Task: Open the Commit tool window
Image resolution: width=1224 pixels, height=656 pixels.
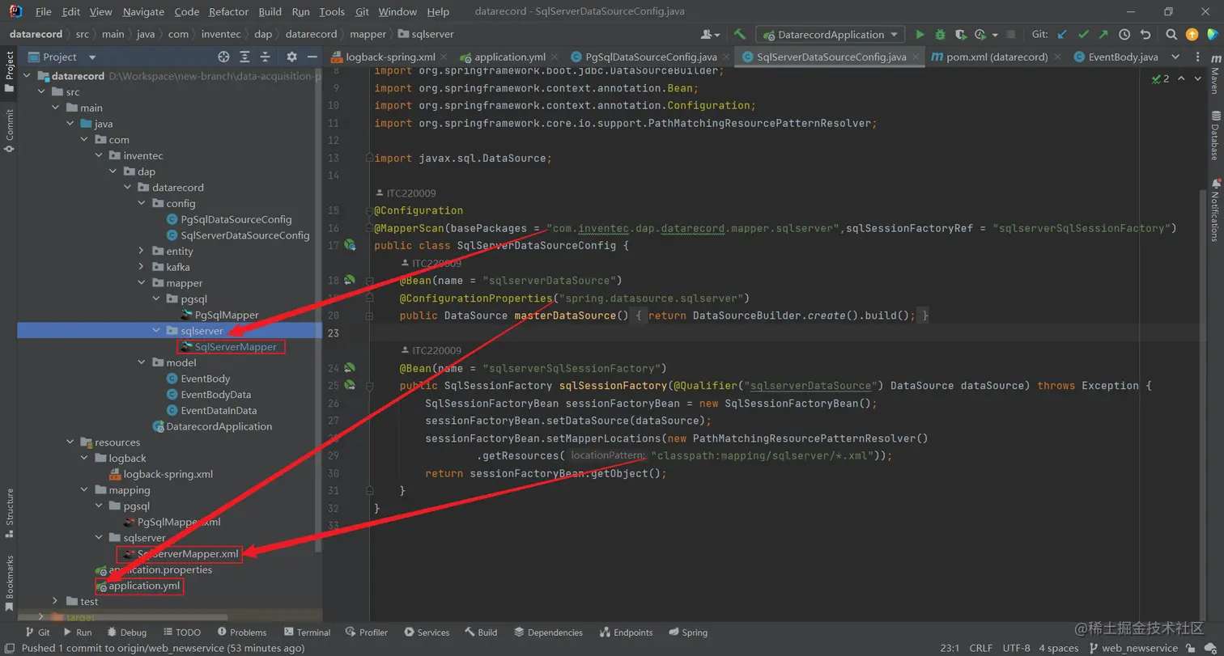Action: coord(10,130)
